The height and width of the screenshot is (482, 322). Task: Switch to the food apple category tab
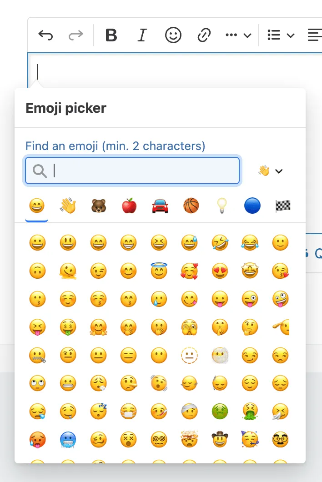coord(129,206)
